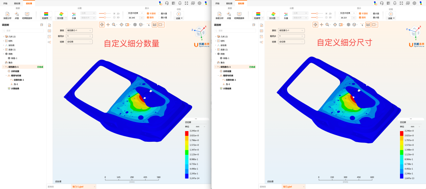Expand the 几何 (2) node in left project tree
The image size is (426, 189).
3,36
